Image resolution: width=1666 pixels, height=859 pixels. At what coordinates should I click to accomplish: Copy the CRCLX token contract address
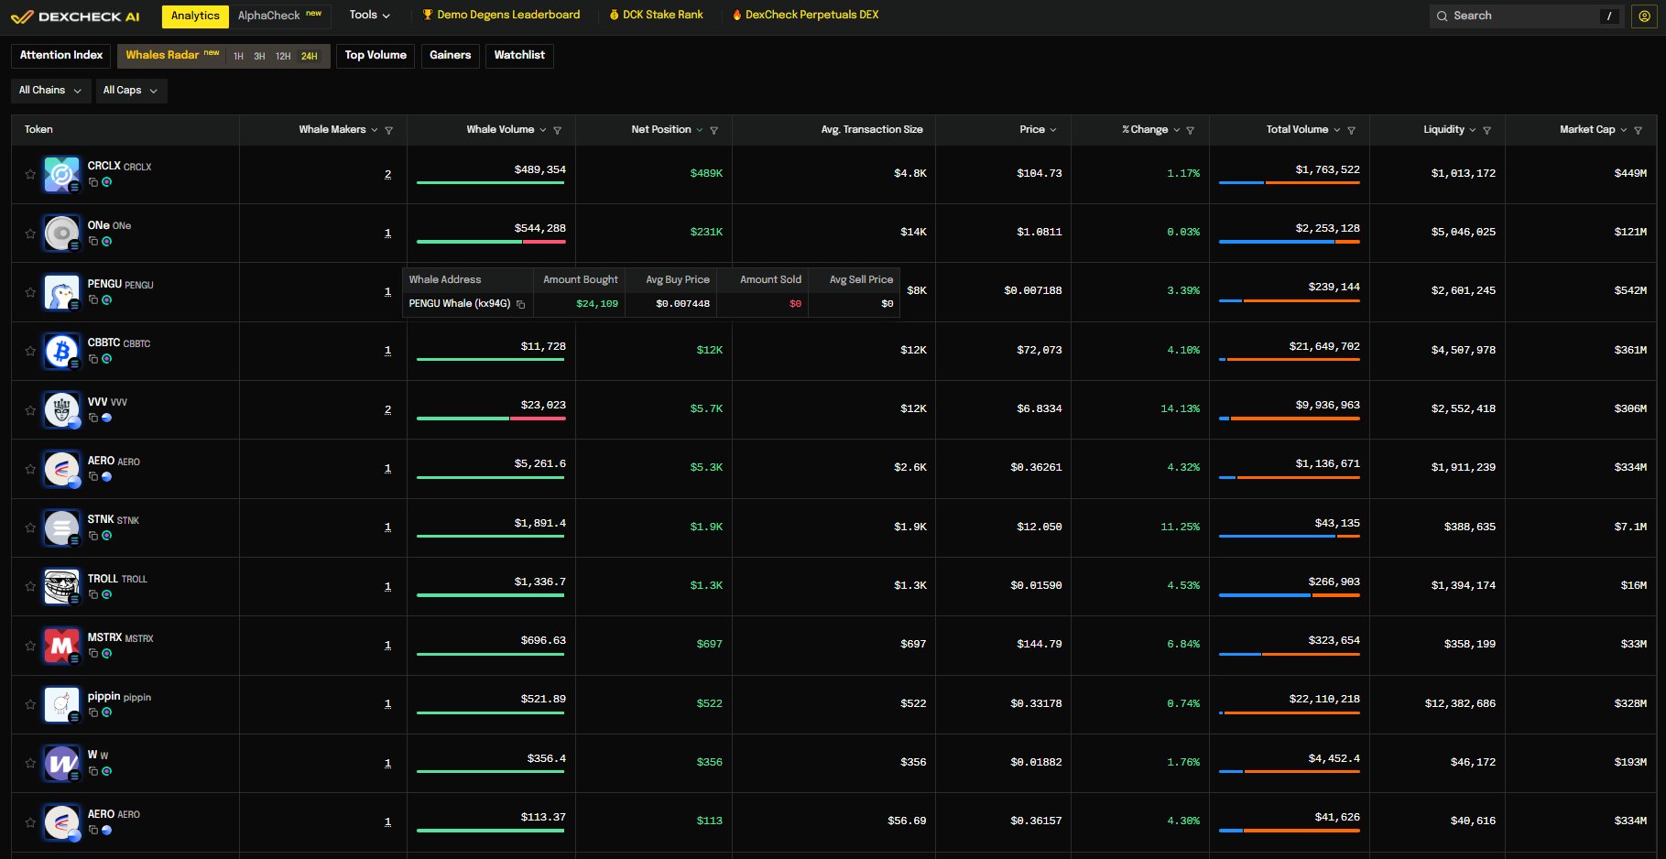(93, 182)
